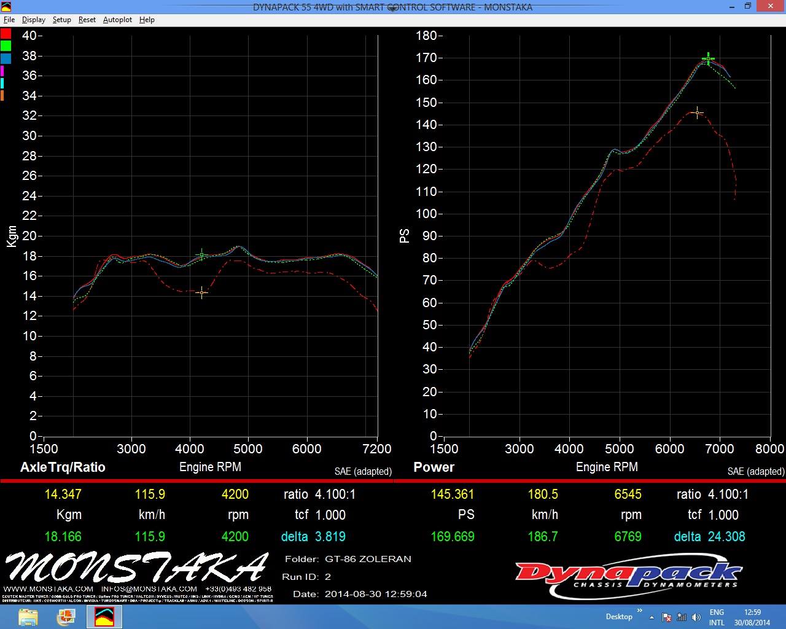Screen dimensions: 786x629
Task: Open the Action Center flag icon
Action: (667, 617)
